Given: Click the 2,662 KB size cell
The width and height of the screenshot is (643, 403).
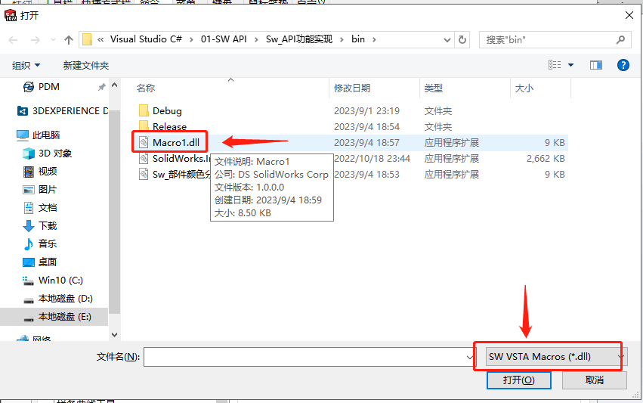Looking at the screenshot, I should [x=546, y=159].
